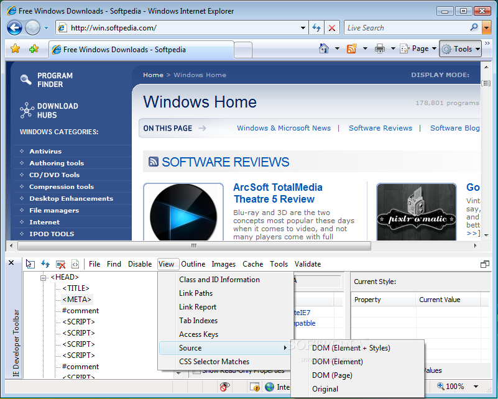Open Live Search provider dropdown

coord(486,27)
